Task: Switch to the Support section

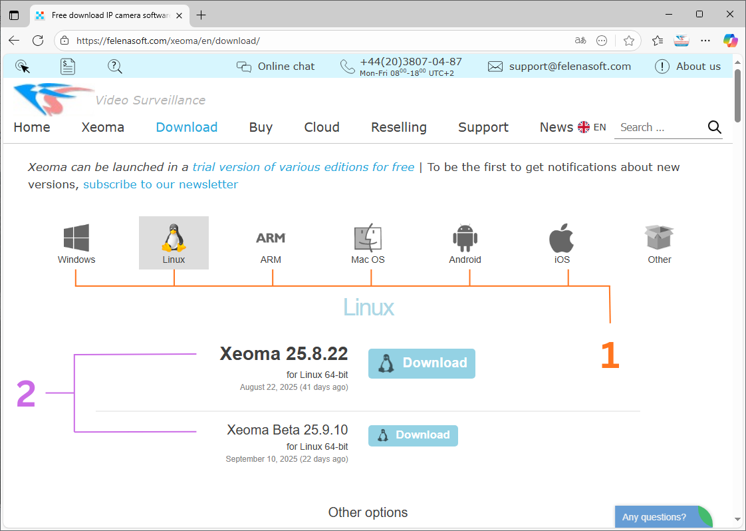Action: pos(483,126)
